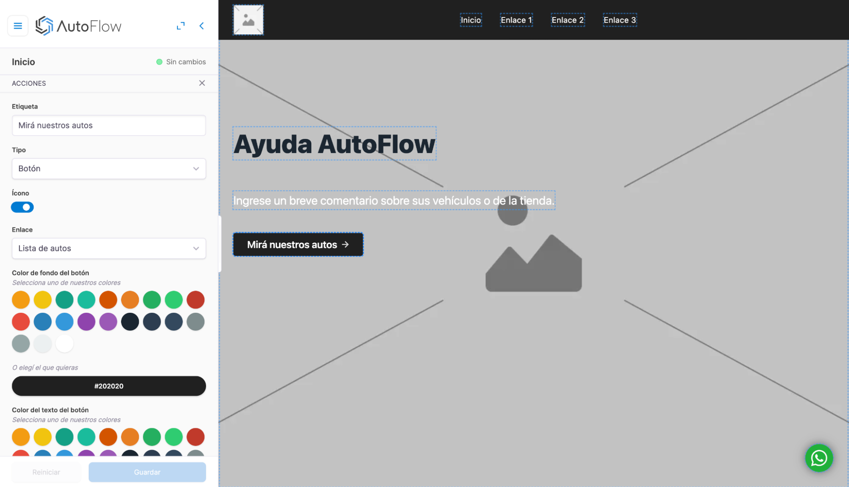Viewport: 849px width, 487px height.
Task: Click the Reiniciar button
Action: coord(46,472)
